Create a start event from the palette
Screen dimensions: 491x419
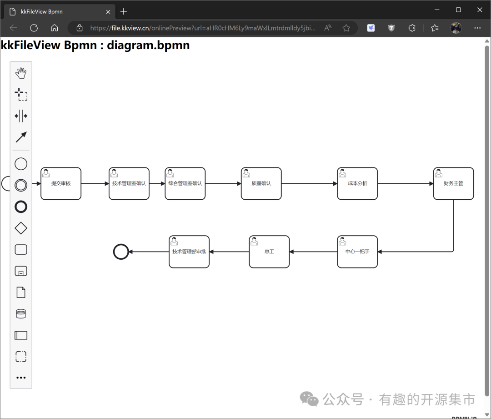click(x=21, y=164)
